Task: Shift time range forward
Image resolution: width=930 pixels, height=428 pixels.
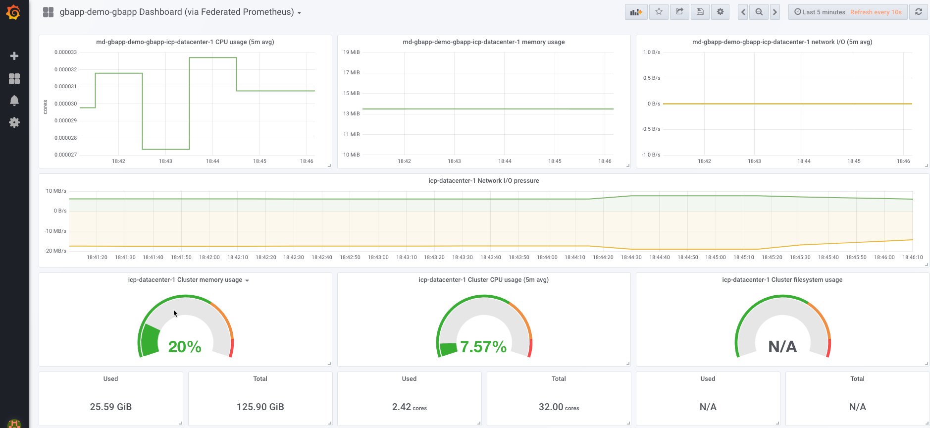Action: point(775,12)
